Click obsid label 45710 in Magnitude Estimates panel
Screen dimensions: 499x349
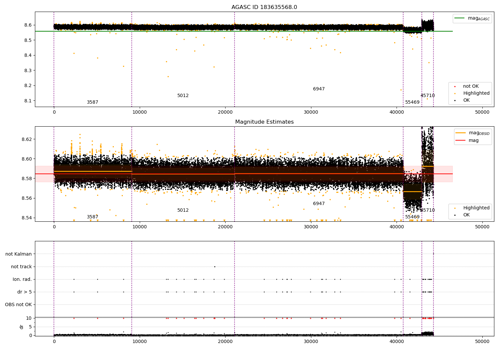click(x=428, y=210)
